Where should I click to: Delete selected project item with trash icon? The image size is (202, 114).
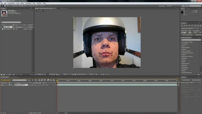[x=14, y=75]
